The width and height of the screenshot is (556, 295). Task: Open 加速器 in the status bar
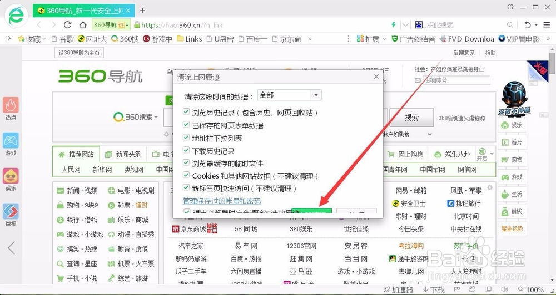(398, 289)
